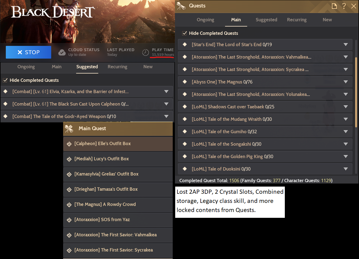359x259 pixels.
Task: Click diamond marker for Golden Pig King
Action: point(185,156)
